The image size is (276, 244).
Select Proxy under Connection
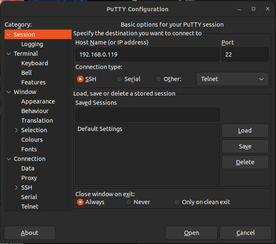29,178
